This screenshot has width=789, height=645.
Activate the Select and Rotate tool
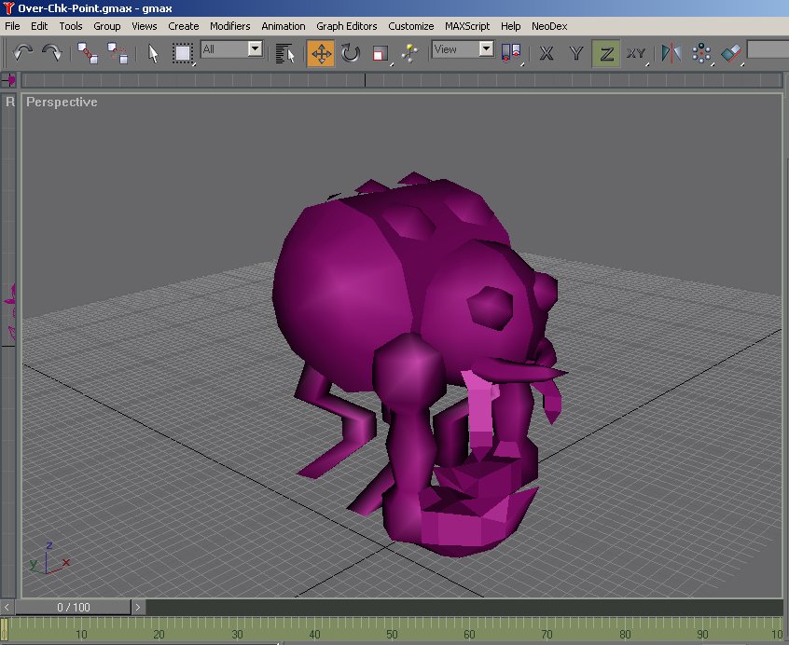click(x=351, y=53)
